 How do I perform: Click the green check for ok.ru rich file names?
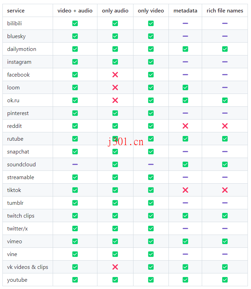tap(225, 100)
